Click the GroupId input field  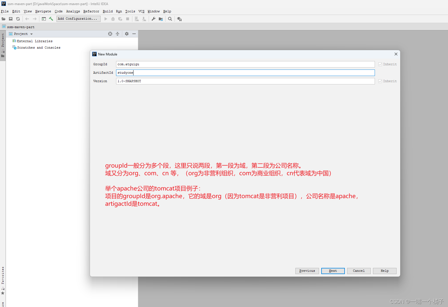pos(245,64)
